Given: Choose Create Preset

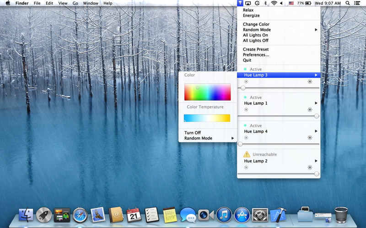Looking at the screenshot, I should tap(256, 49).
